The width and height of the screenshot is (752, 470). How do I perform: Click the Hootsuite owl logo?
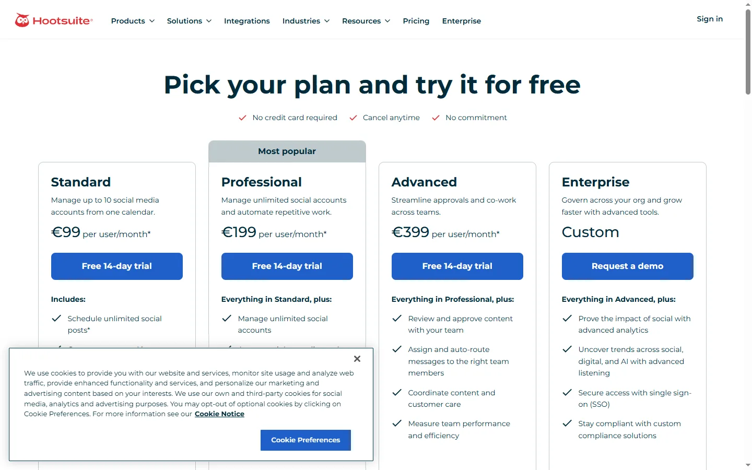[x=22, y=20]
